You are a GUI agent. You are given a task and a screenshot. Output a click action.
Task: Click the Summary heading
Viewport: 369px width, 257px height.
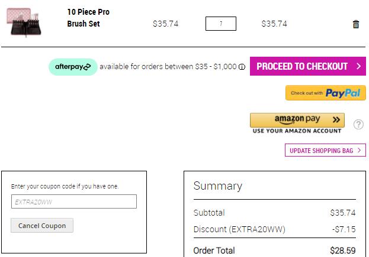[x=217, y=186]
